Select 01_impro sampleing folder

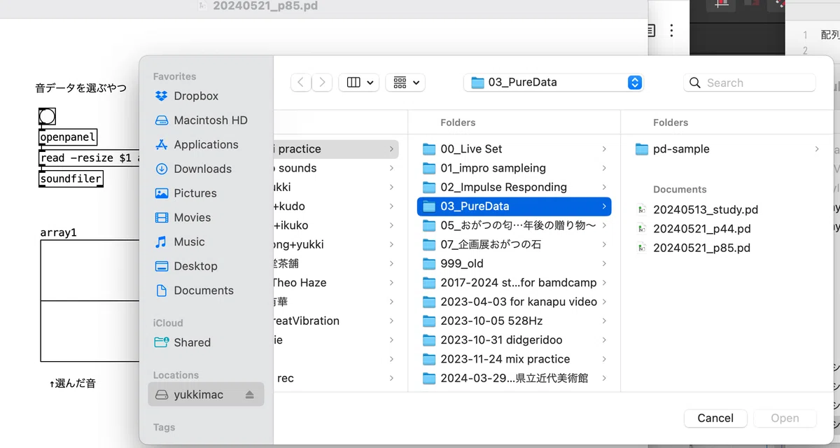tap(514, 168)
